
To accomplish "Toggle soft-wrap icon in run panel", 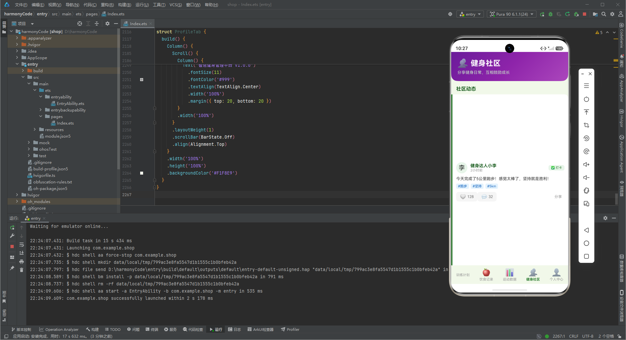I will point(22,245).
